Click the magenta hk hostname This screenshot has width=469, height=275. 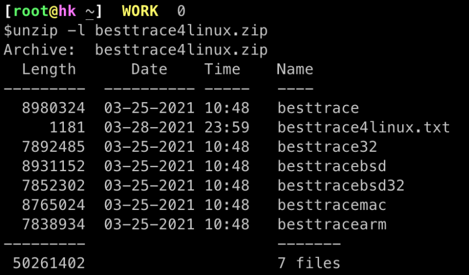67,11
